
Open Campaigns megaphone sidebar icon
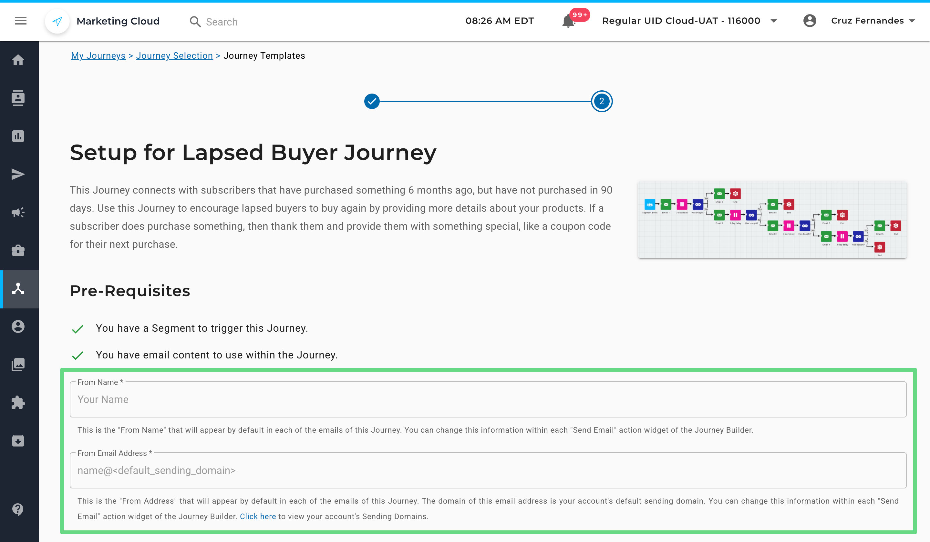coord(18,212)
